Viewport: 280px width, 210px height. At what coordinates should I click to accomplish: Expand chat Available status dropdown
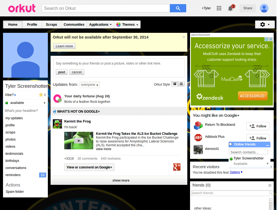tap(267, 164)
